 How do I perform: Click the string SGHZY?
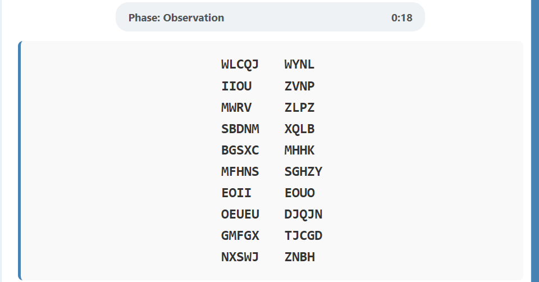point(303,172)
